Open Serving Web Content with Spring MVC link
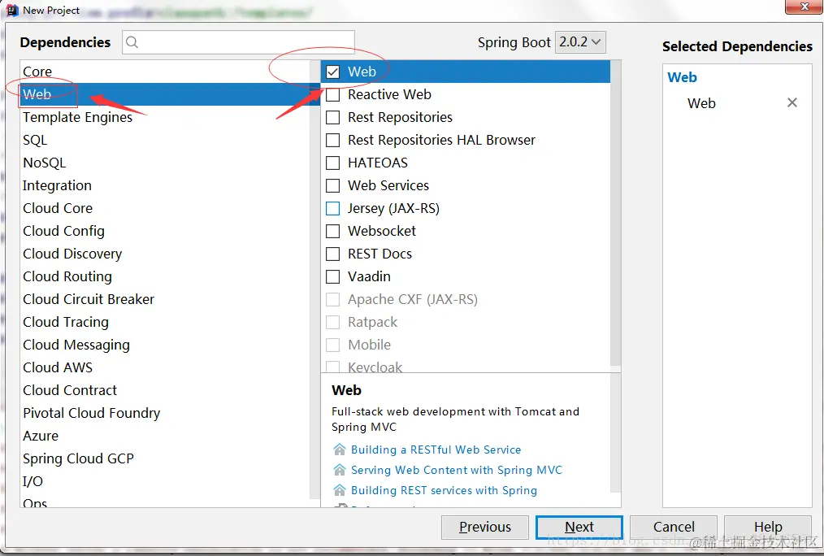Viewport: 824px width, 556px height. pyautogui.click(x=457, y=470)
